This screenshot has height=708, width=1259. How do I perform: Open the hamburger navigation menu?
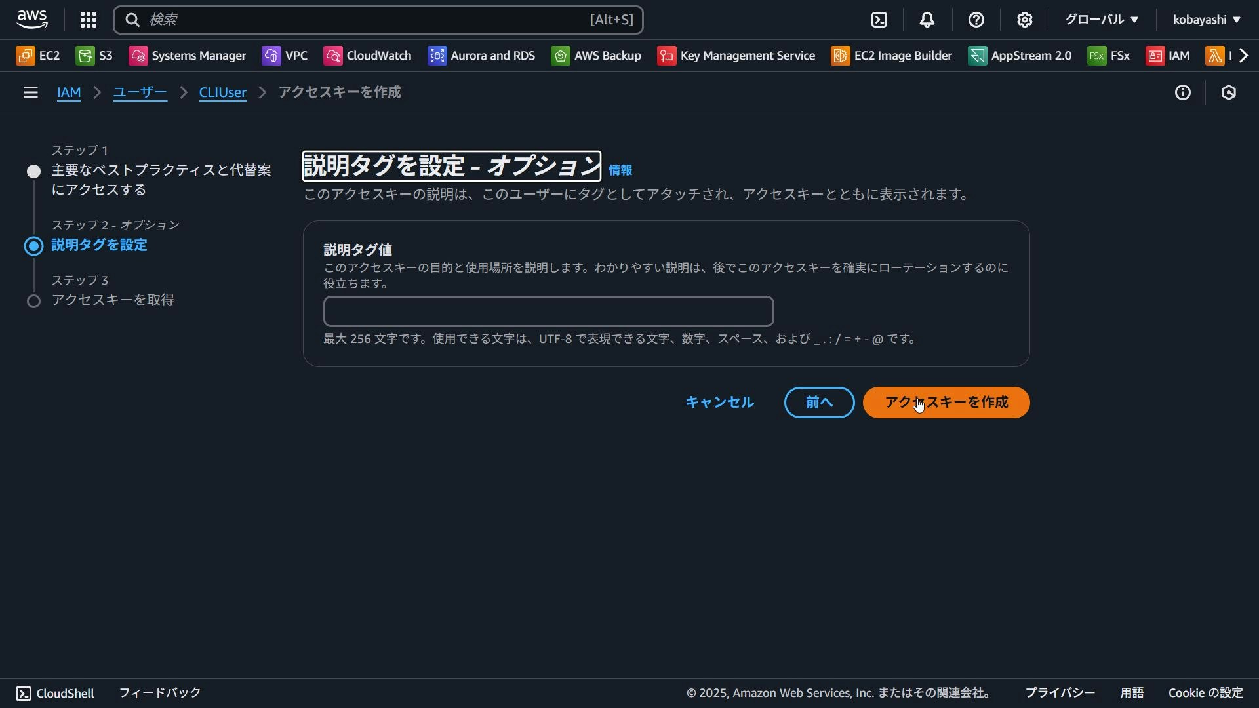30,92
